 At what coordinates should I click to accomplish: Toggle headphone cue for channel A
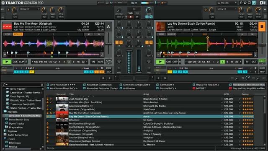pyautogui.click(x=119, y=62)
